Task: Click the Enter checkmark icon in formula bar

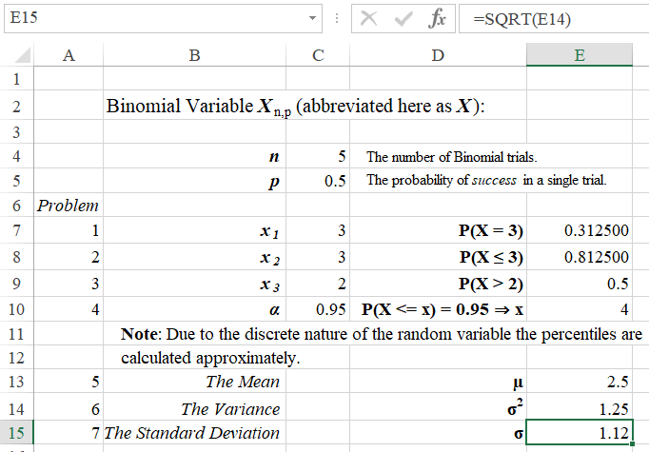Action: tap(403, 18)
